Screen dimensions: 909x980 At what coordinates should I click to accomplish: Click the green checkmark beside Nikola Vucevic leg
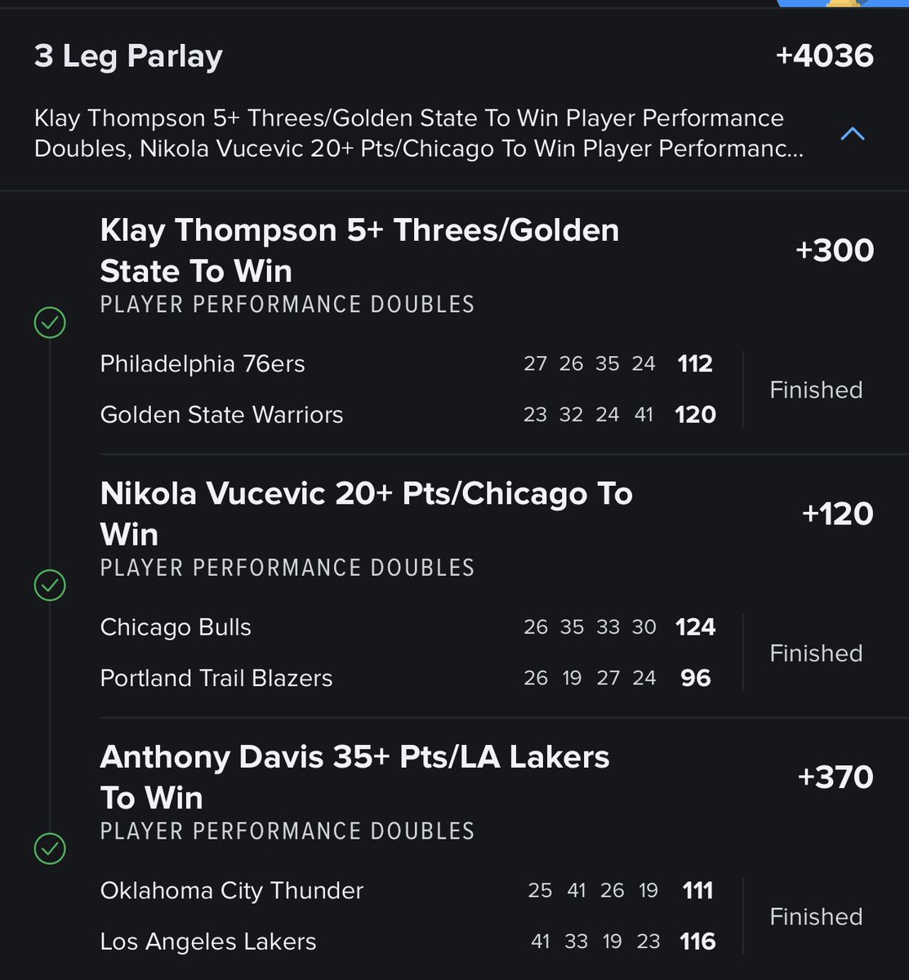point(50,586)
